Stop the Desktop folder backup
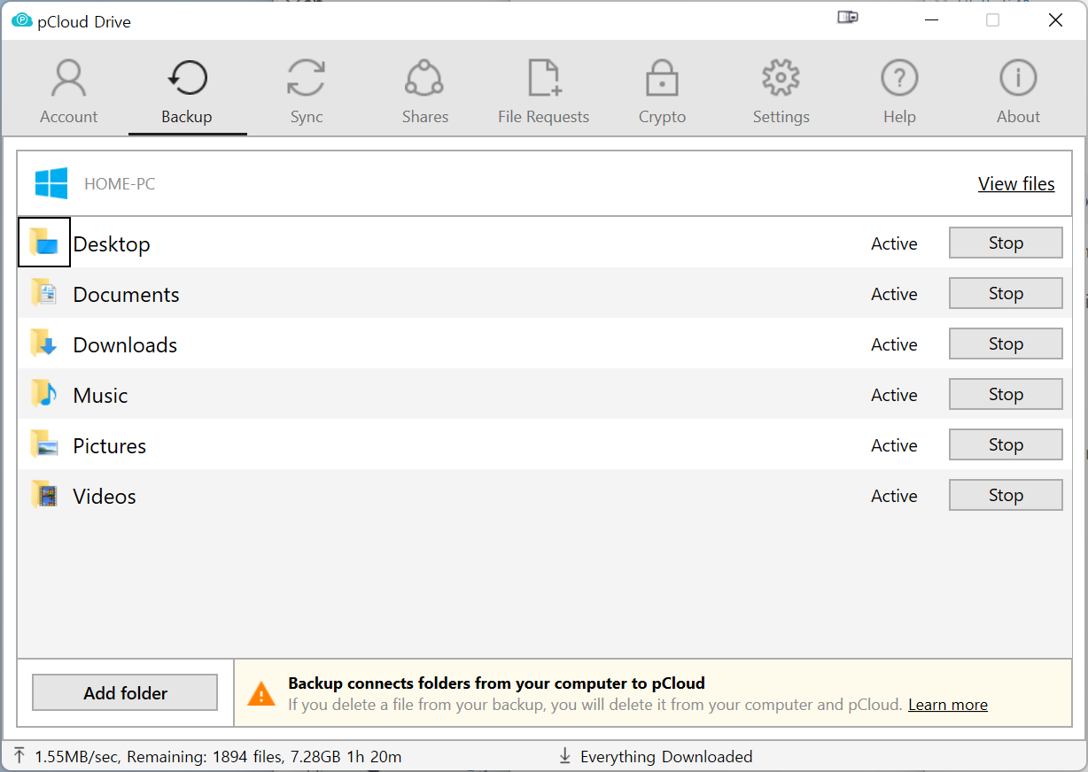This screenshot has height=772, width=1088. point(1006,243)
